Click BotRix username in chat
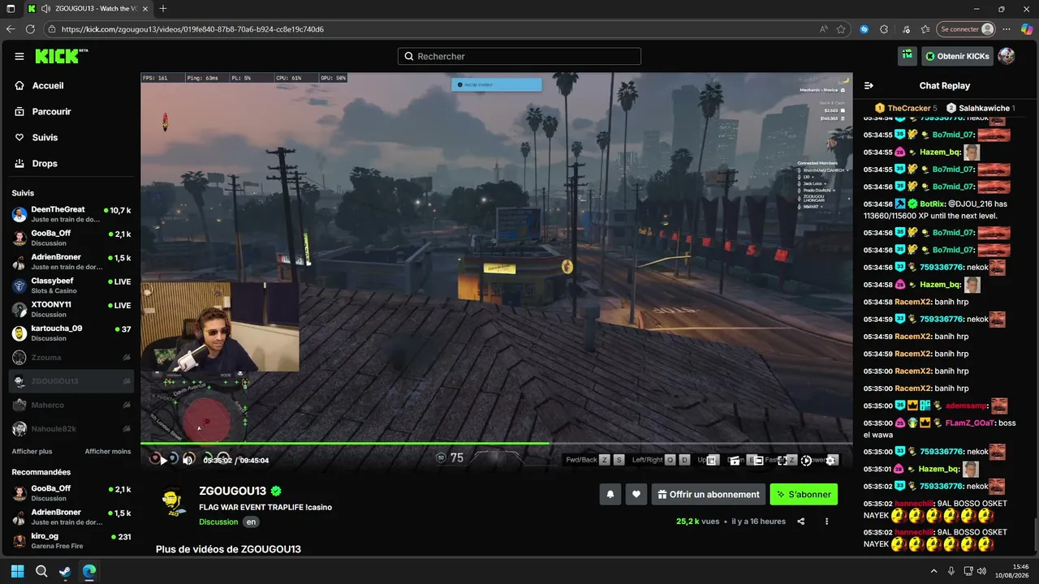1039x584 pixels. [933, 204]
